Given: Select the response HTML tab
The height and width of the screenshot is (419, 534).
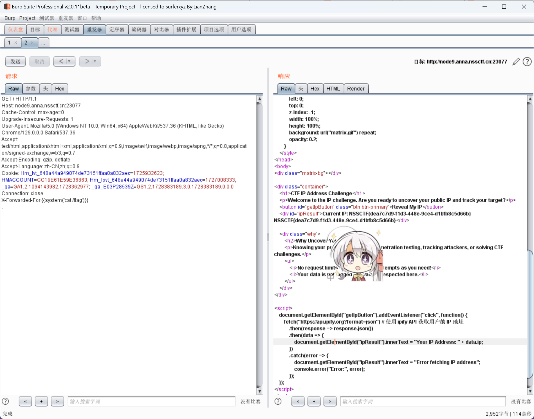Looking at the screenshot, I should (x=333, y=89).
